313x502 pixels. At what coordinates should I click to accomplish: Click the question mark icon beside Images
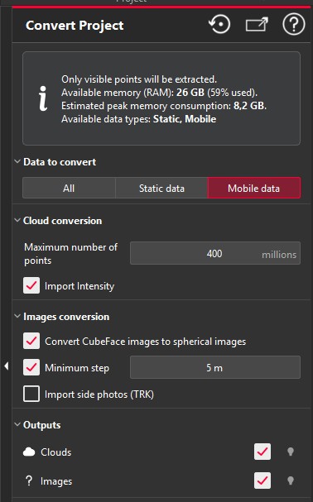[x=29, y=480]
